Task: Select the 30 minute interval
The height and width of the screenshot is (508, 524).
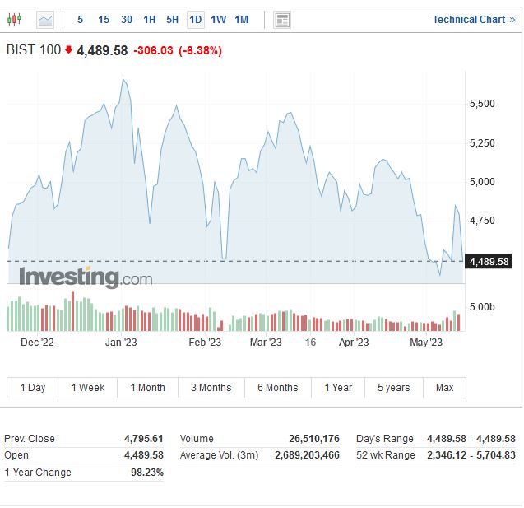Action: 126,19
